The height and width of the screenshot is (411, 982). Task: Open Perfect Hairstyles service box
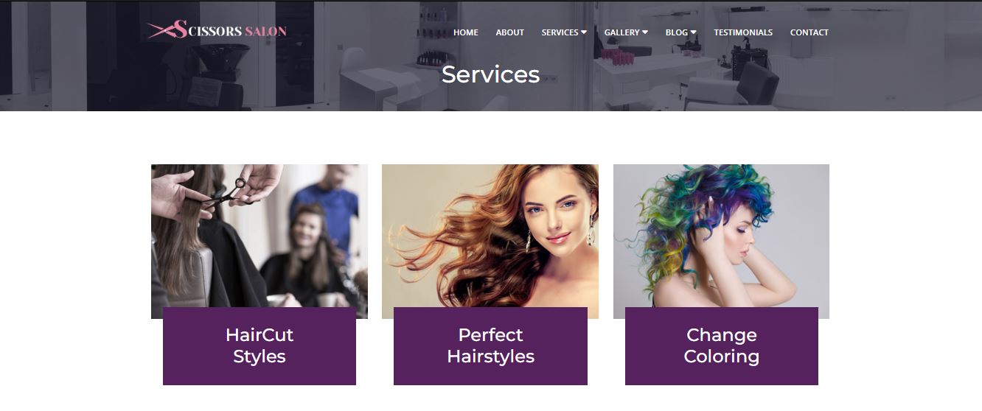(490, 346)
